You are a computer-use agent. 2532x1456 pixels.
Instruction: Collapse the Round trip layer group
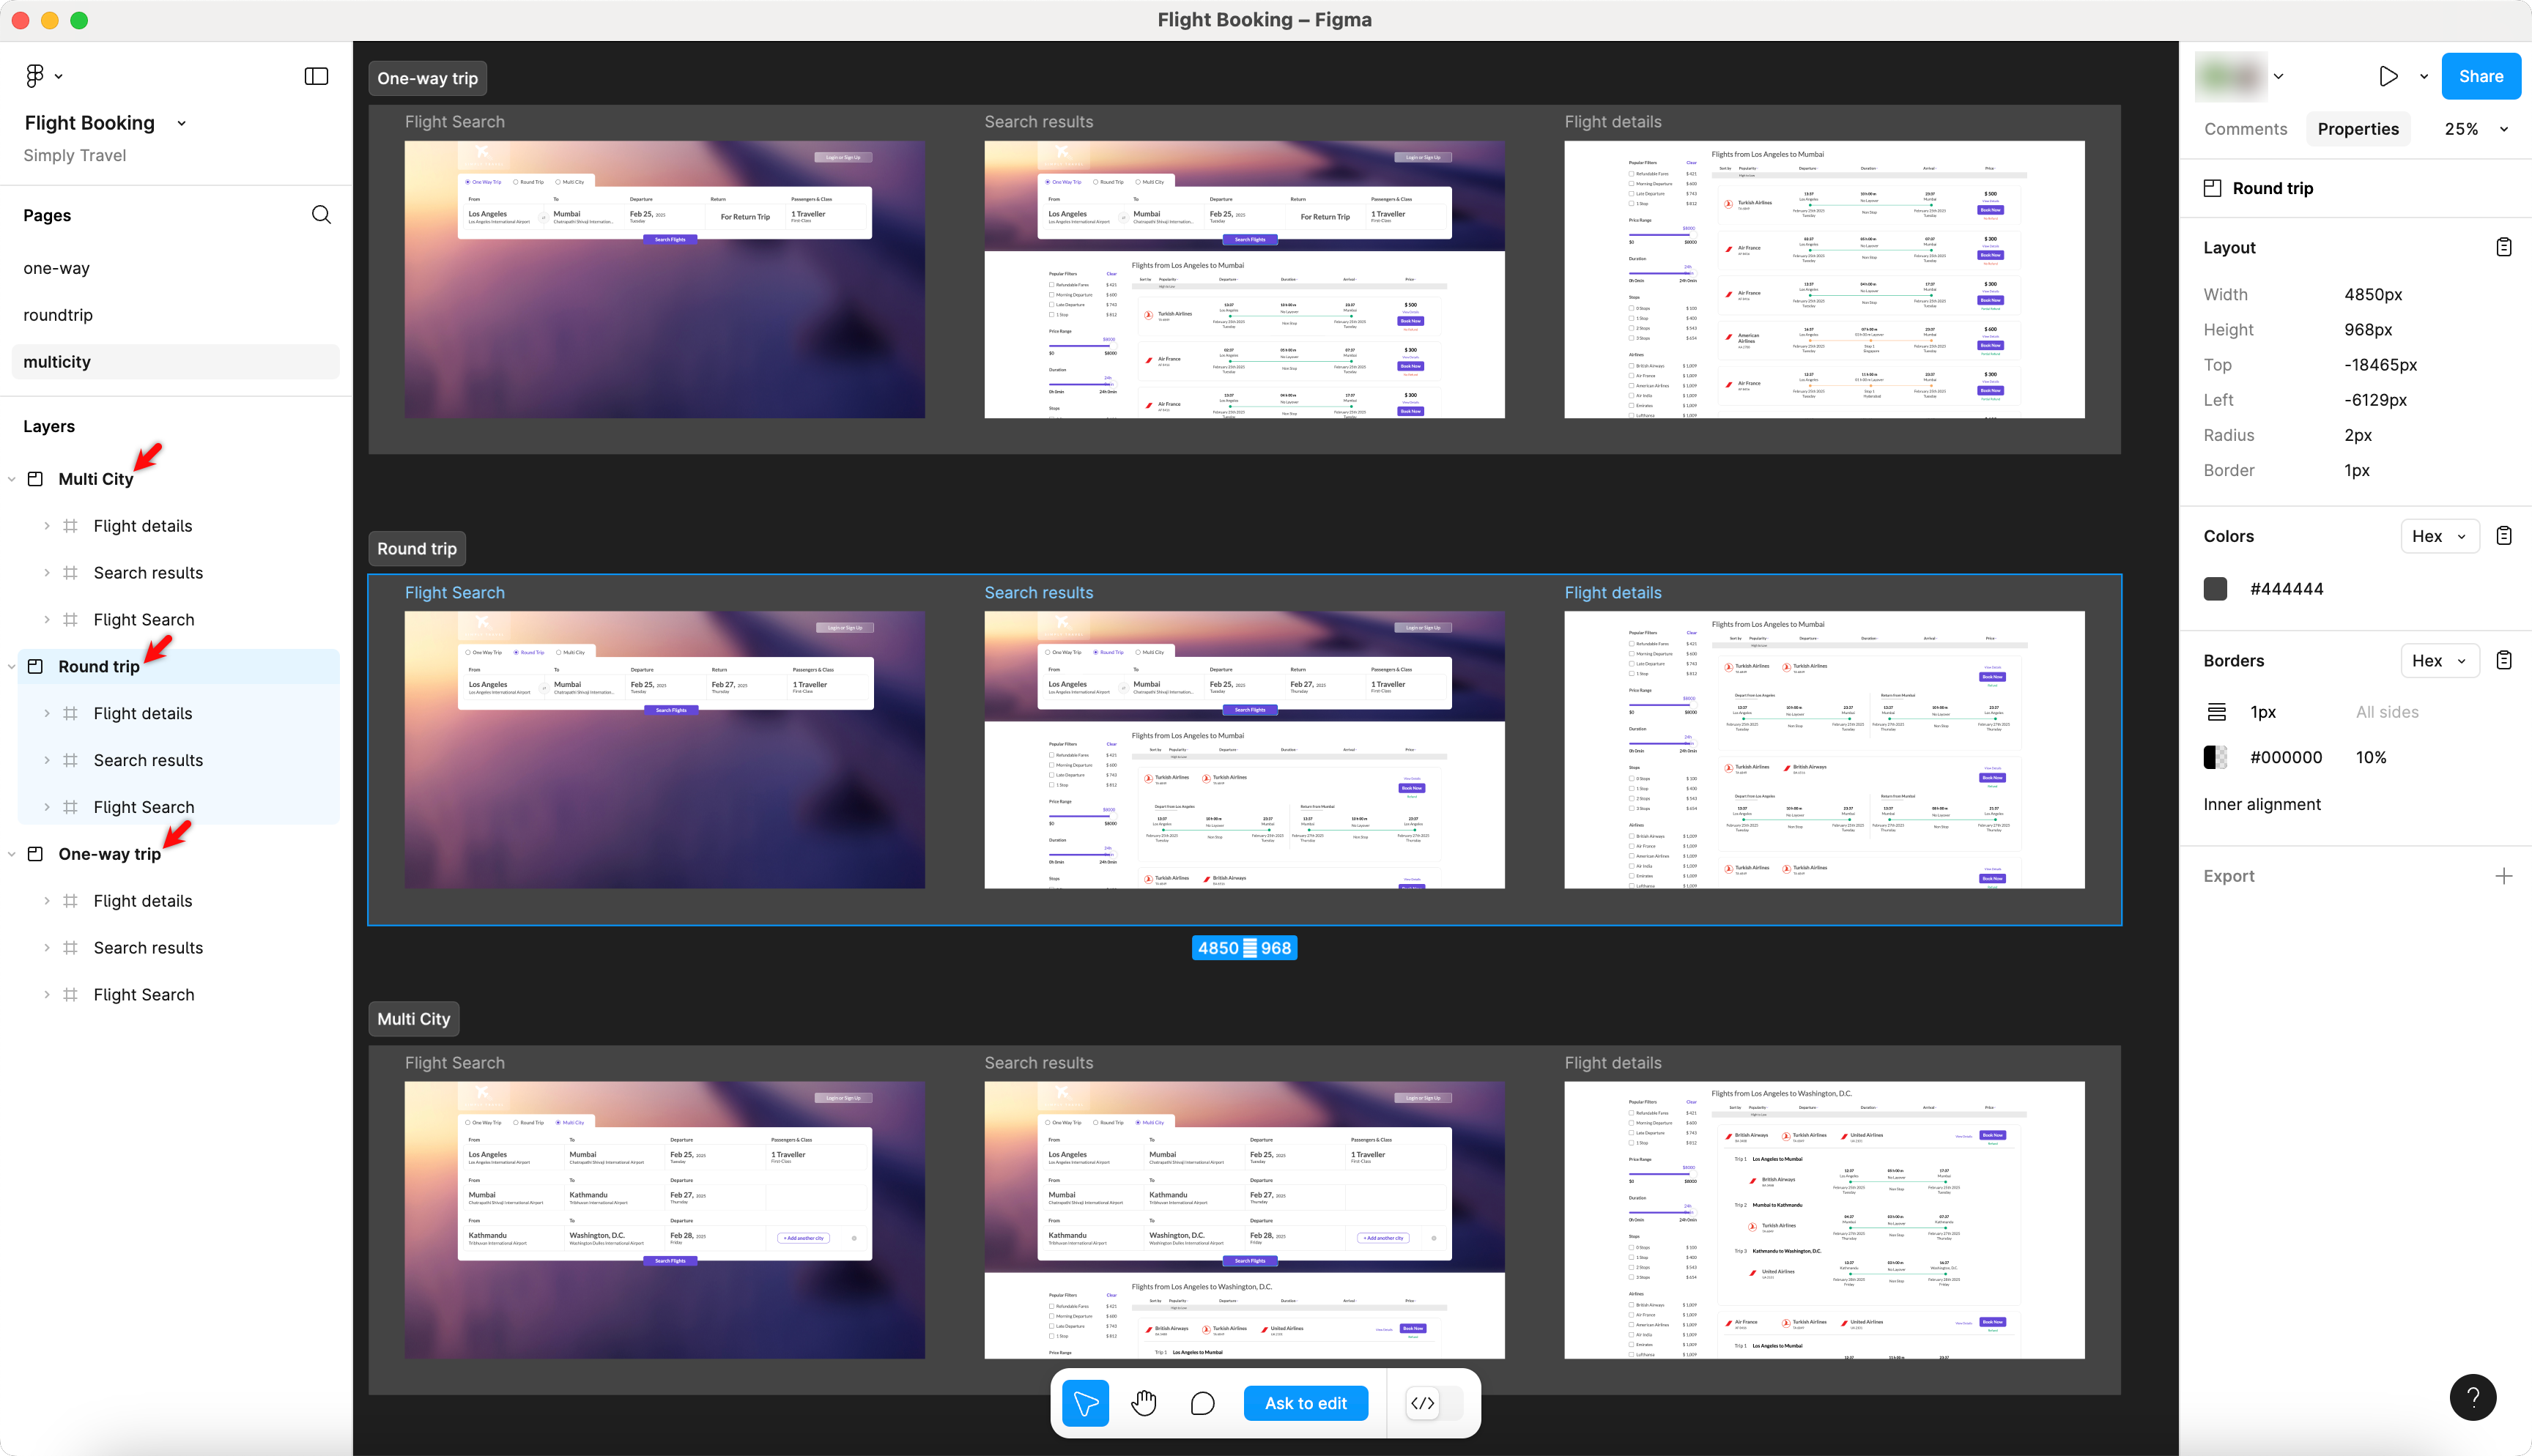(x=12, y=667)
